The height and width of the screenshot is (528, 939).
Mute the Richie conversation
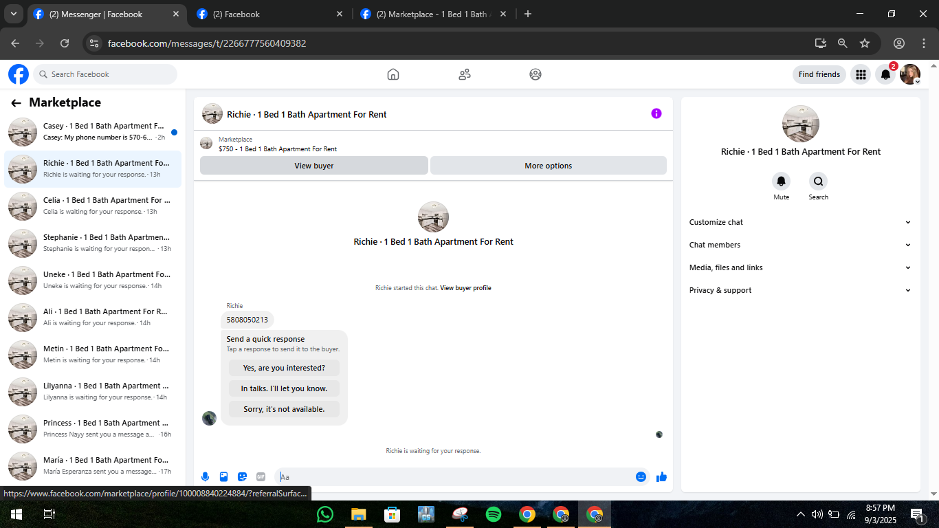point(781,181)
